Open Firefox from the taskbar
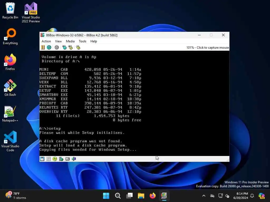The height and width of the screenshot is (202, 270). click(153, 196)
